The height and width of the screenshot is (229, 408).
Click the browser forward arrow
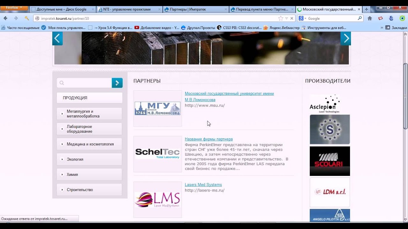16,18
